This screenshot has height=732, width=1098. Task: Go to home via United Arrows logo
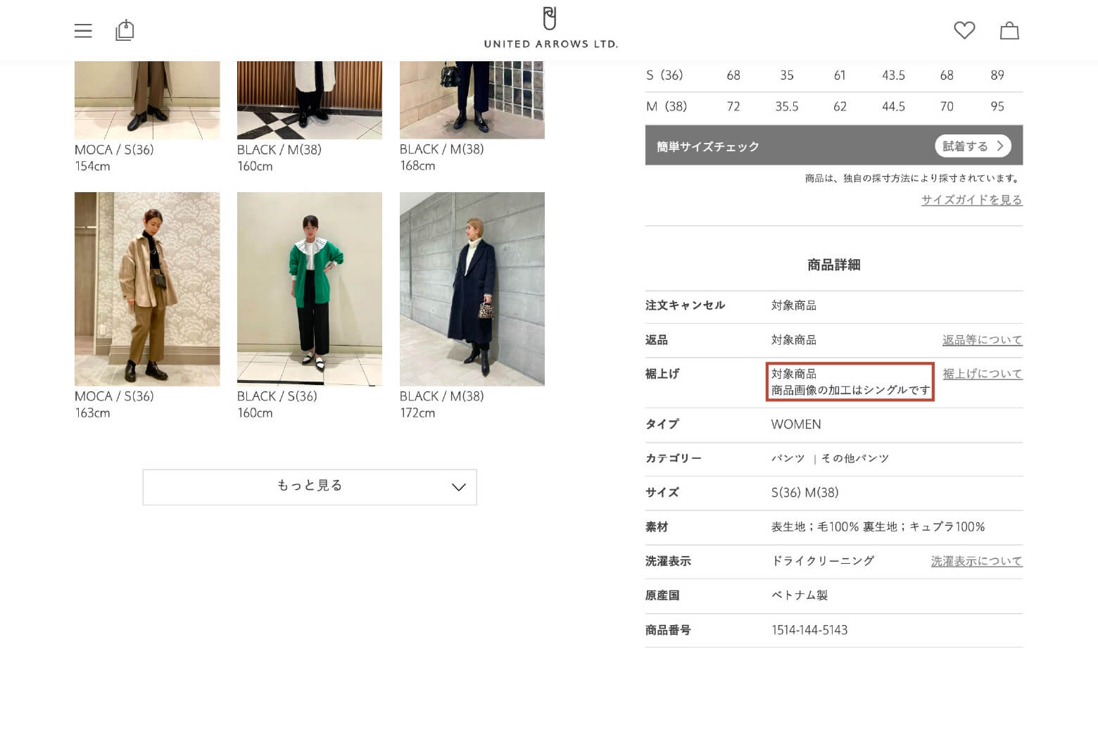pyautogui.click(x=550, y=28)
